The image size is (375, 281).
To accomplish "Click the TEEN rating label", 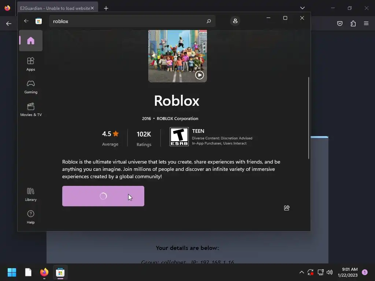I will pyautogui.click(x=198, y=131).
